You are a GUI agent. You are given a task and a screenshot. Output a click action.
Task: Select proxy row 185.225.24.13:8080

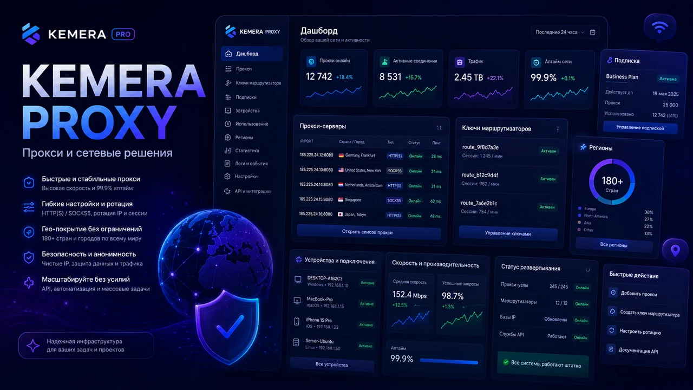tap(371, 171)
